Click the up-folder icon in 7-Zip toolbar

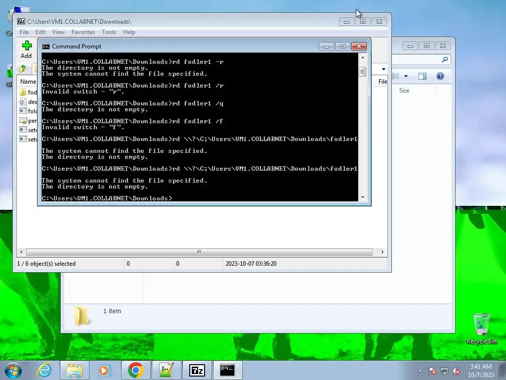coord(23,69)
